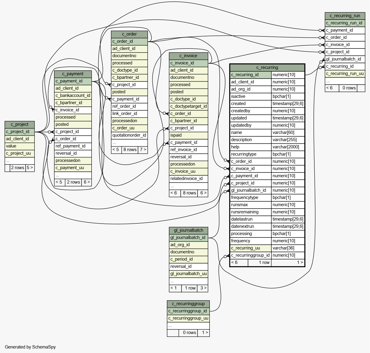Click 0 rows count in c_recurring_run

coord(349,88)
